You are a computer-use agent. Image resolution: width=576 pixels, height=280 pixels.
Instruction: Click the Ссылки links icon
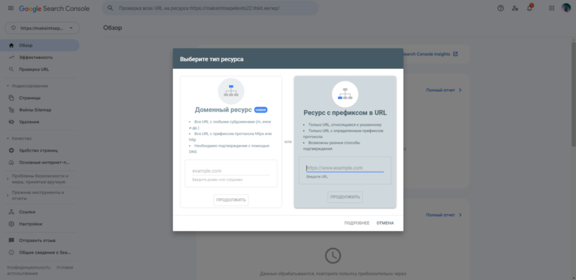coord(11,212)
